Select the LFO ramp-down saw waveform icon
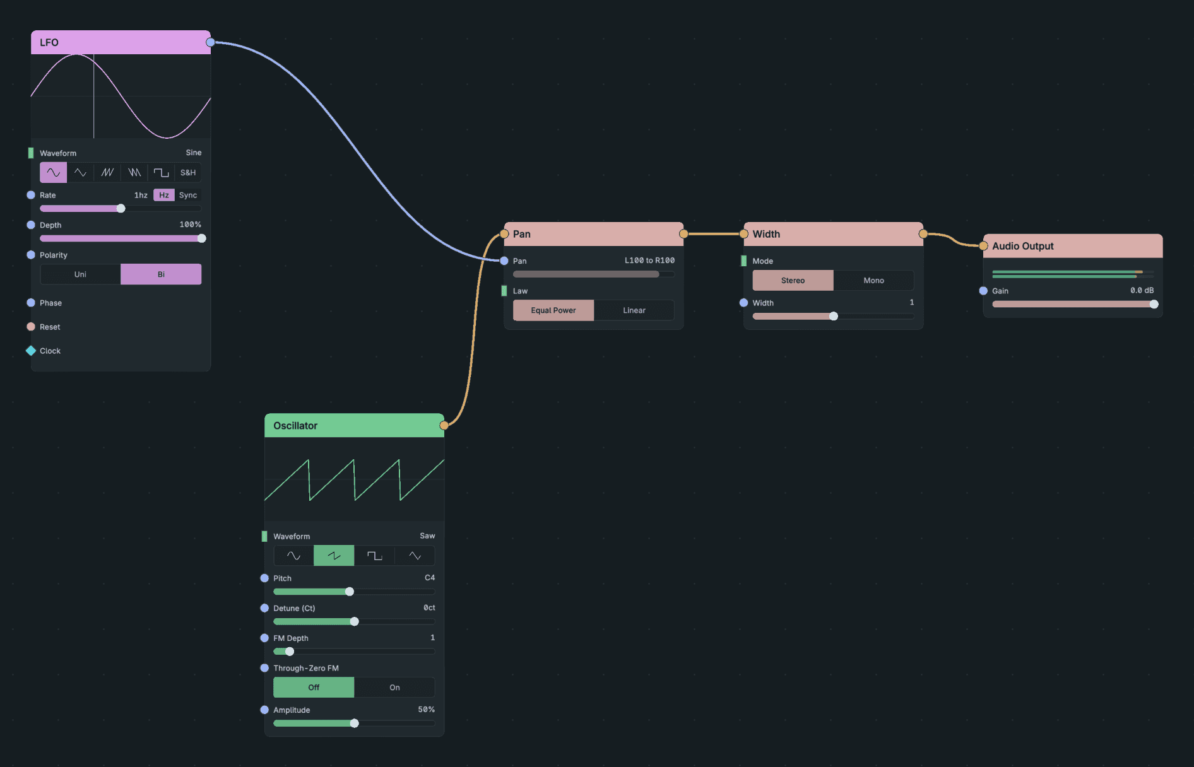Image resolution: width=1194 pixels, height=767 pixels. [x=134, y=172]
